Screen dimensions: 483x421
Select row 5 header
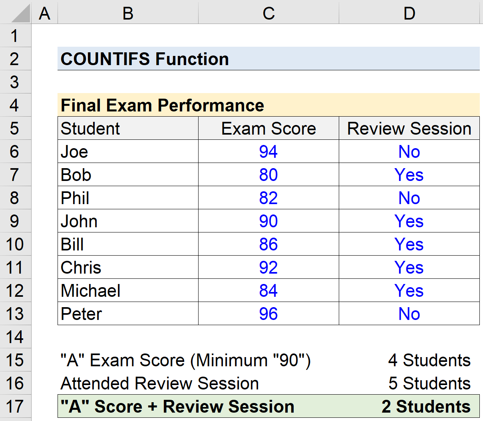coord(15,128)
